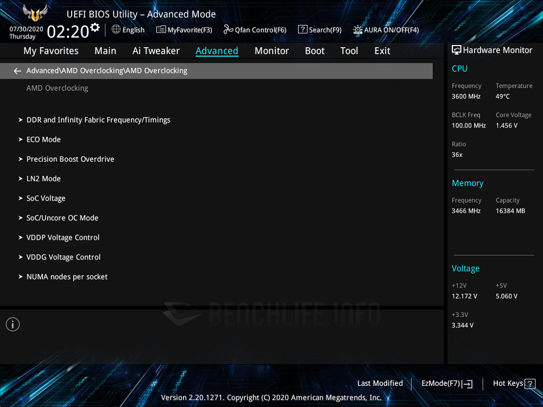Toggle AURA ON/OFF(F4) lighting

coord(358,30)
